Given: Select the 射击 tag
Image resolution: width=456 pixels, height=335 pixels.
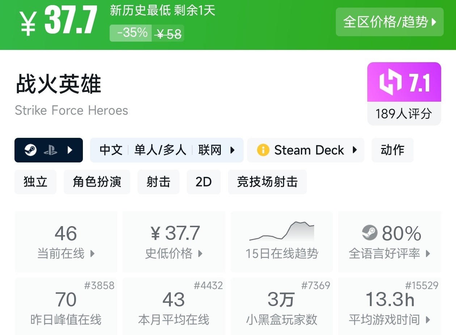Looking at the screenshot, I should pos(159,182).
